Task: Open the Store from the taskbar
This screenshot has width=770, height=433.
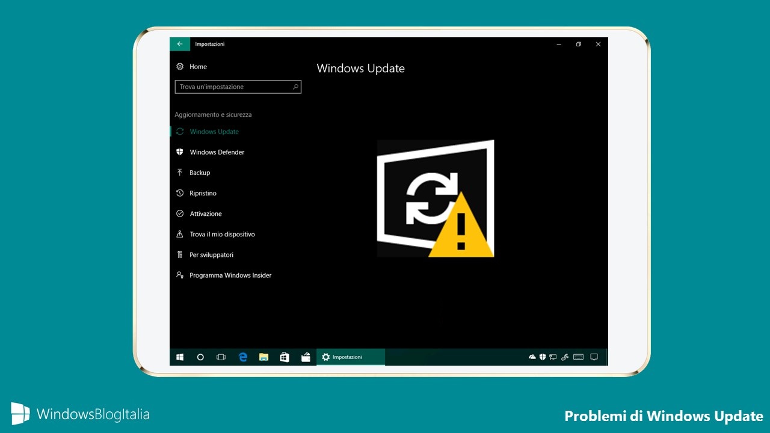Action: tap(285, 357)
